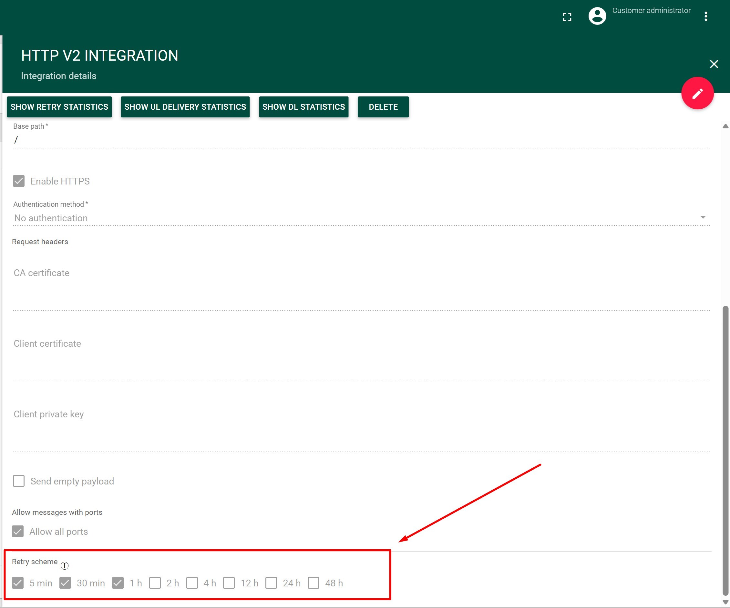This screenshot has width=730, height=608.
Task: Click scrollbar down arrow
Action: pyautogui.click(x=725, y=602)
